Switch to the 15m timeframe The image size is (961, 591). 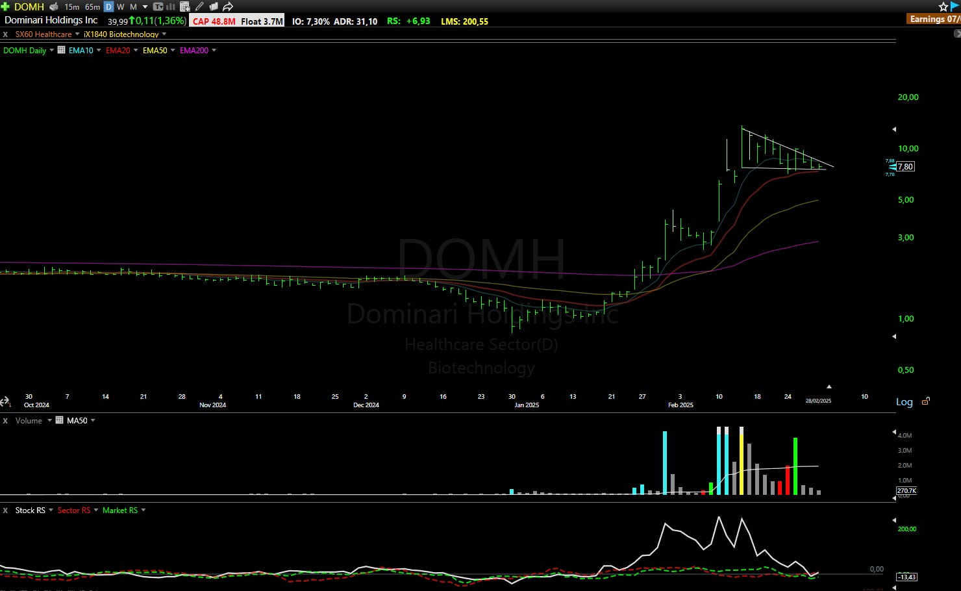(x=71, y=6)
